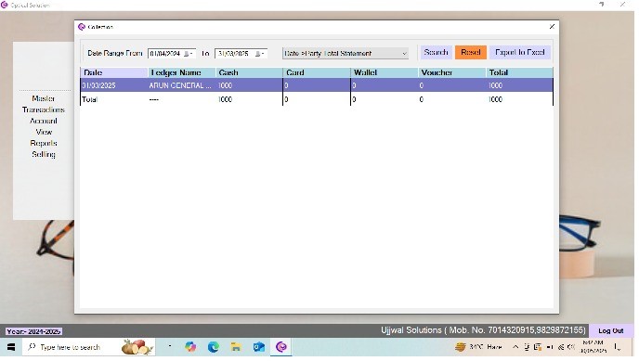The image size is (639, 361).
Task: Sort by the Date column header
Action: [x=113, y=72]
